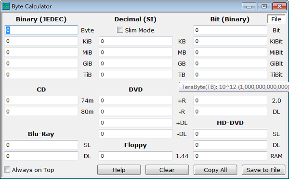Select the MiB input field
The width and height of the screenshot is (289, 179).
(x=41, y=52)
